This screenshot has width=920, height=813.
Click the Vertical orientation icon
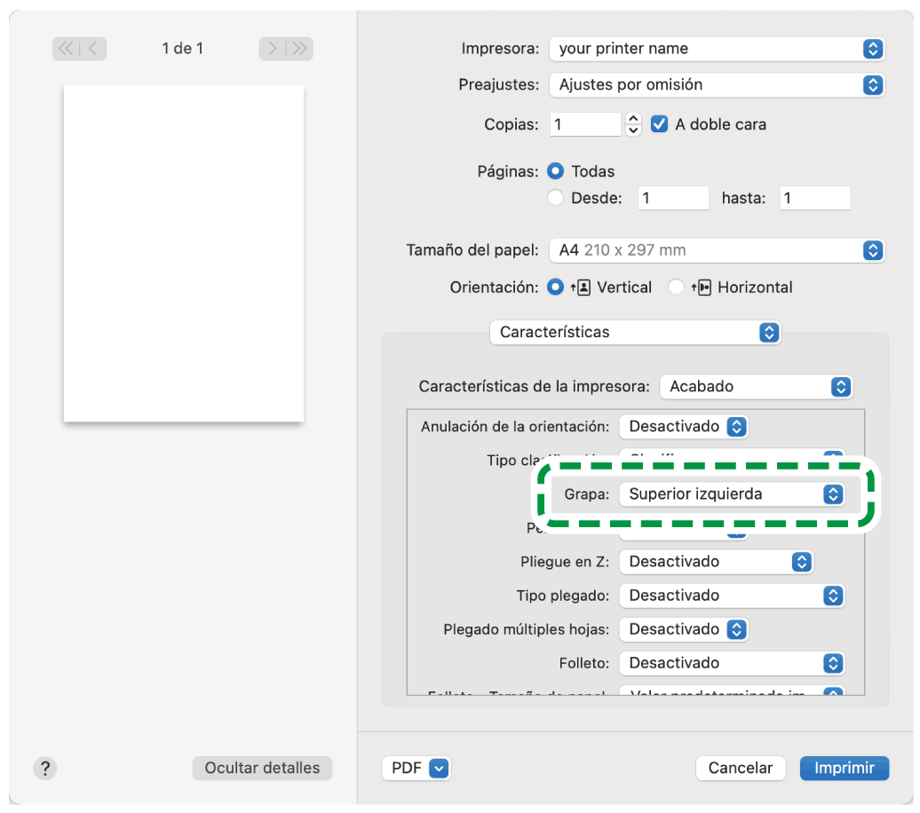584,288
